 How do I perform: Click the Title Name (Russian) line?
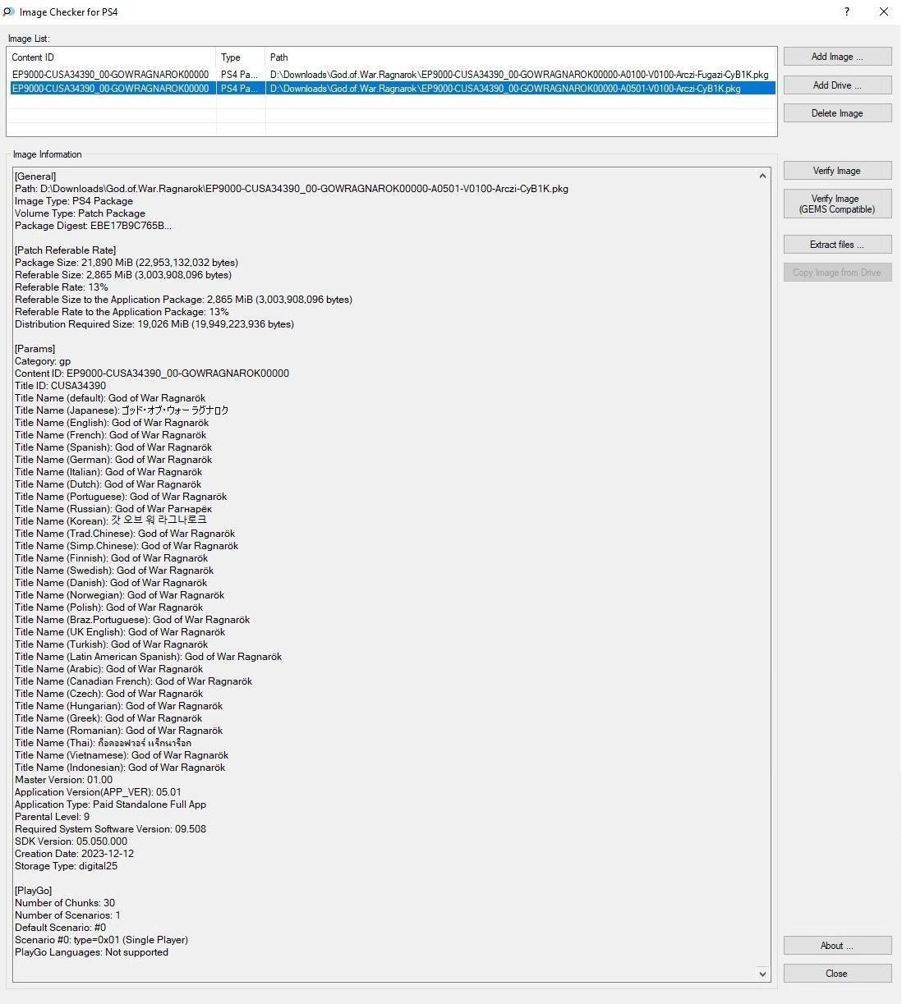tap(113, 509)
